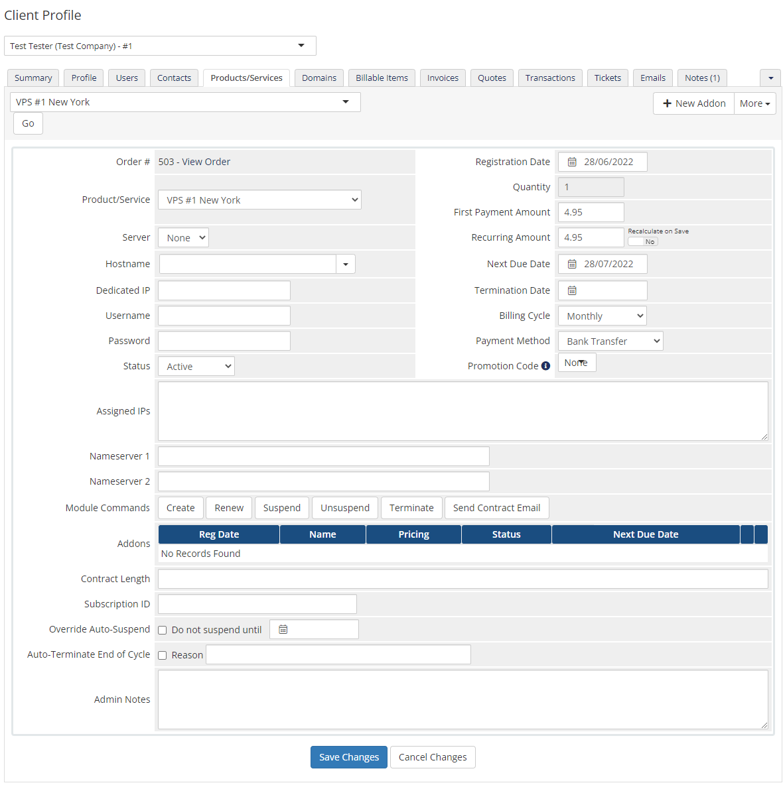Viewport: 783px width, 789px height.
Task: Click the New Addon button
Action: click(x=694, y=103)
